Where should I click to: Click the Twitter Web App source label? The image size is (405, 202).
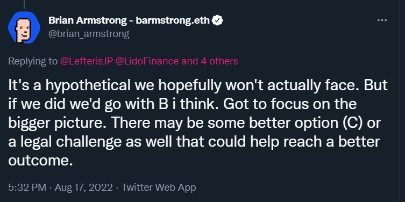pyautogui.click(x=159, y=187)
